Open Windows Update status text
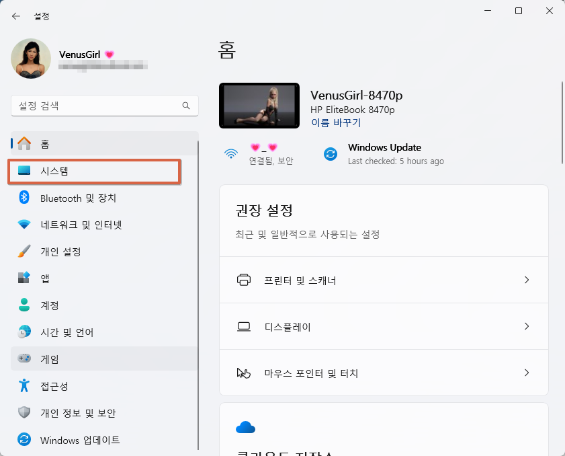Viewport: 565px width, 456px height. [384, 147]
